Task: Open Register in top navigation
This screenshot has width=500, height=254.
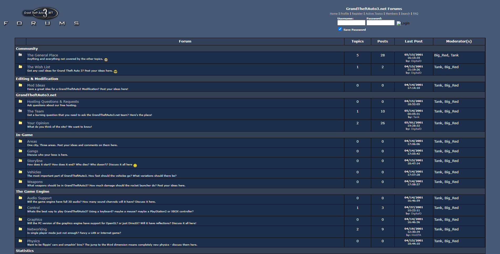Action: click(x=357, y=14)
